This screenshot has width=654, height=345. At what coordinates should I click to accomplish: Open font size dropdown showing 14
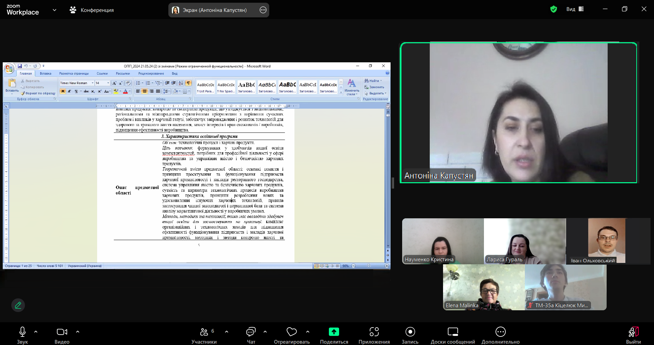click(108, 83)
